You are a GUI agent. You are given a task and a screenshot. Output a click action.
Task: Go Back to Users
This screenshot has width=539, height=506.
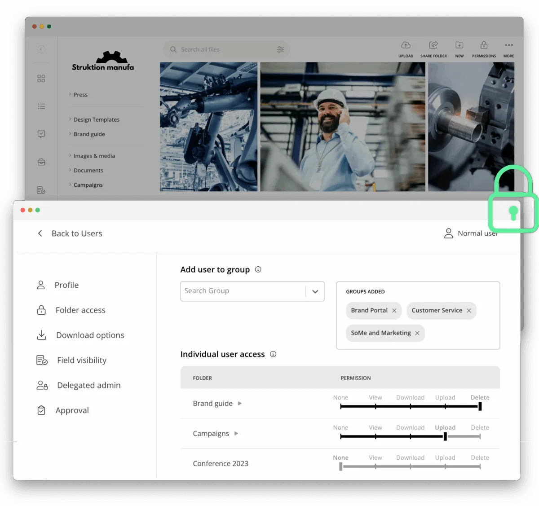coord(77,233)
